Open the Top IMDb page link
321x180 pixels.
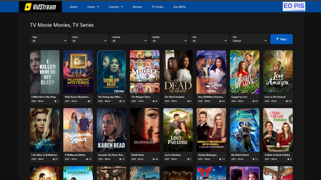[x=179, y=7]
